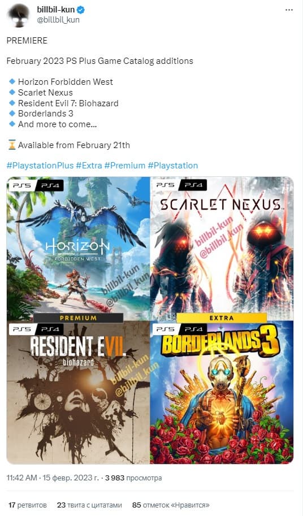Screen dimensions: 303x516
Task: Open the @billbil_kun handle link
Action: (x=58, y=20)
